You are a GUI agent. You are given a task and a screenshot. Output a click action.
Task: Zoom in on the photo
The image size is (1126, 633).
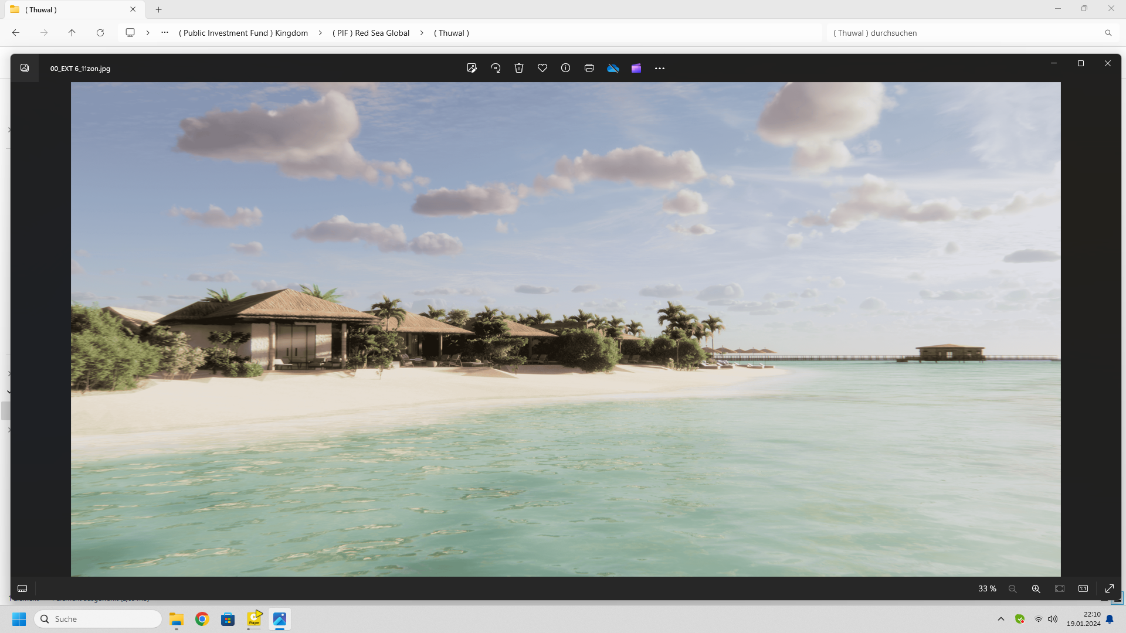(x=1036, y=588)
